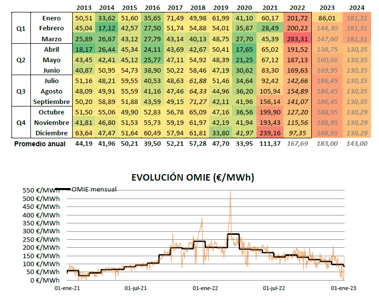Select the Julio row label
Image resolution: width=379 pixels, height=303 pixels.
coord(51,81)
